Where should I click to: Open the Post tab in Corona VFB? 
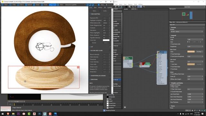tap(91, 8)
